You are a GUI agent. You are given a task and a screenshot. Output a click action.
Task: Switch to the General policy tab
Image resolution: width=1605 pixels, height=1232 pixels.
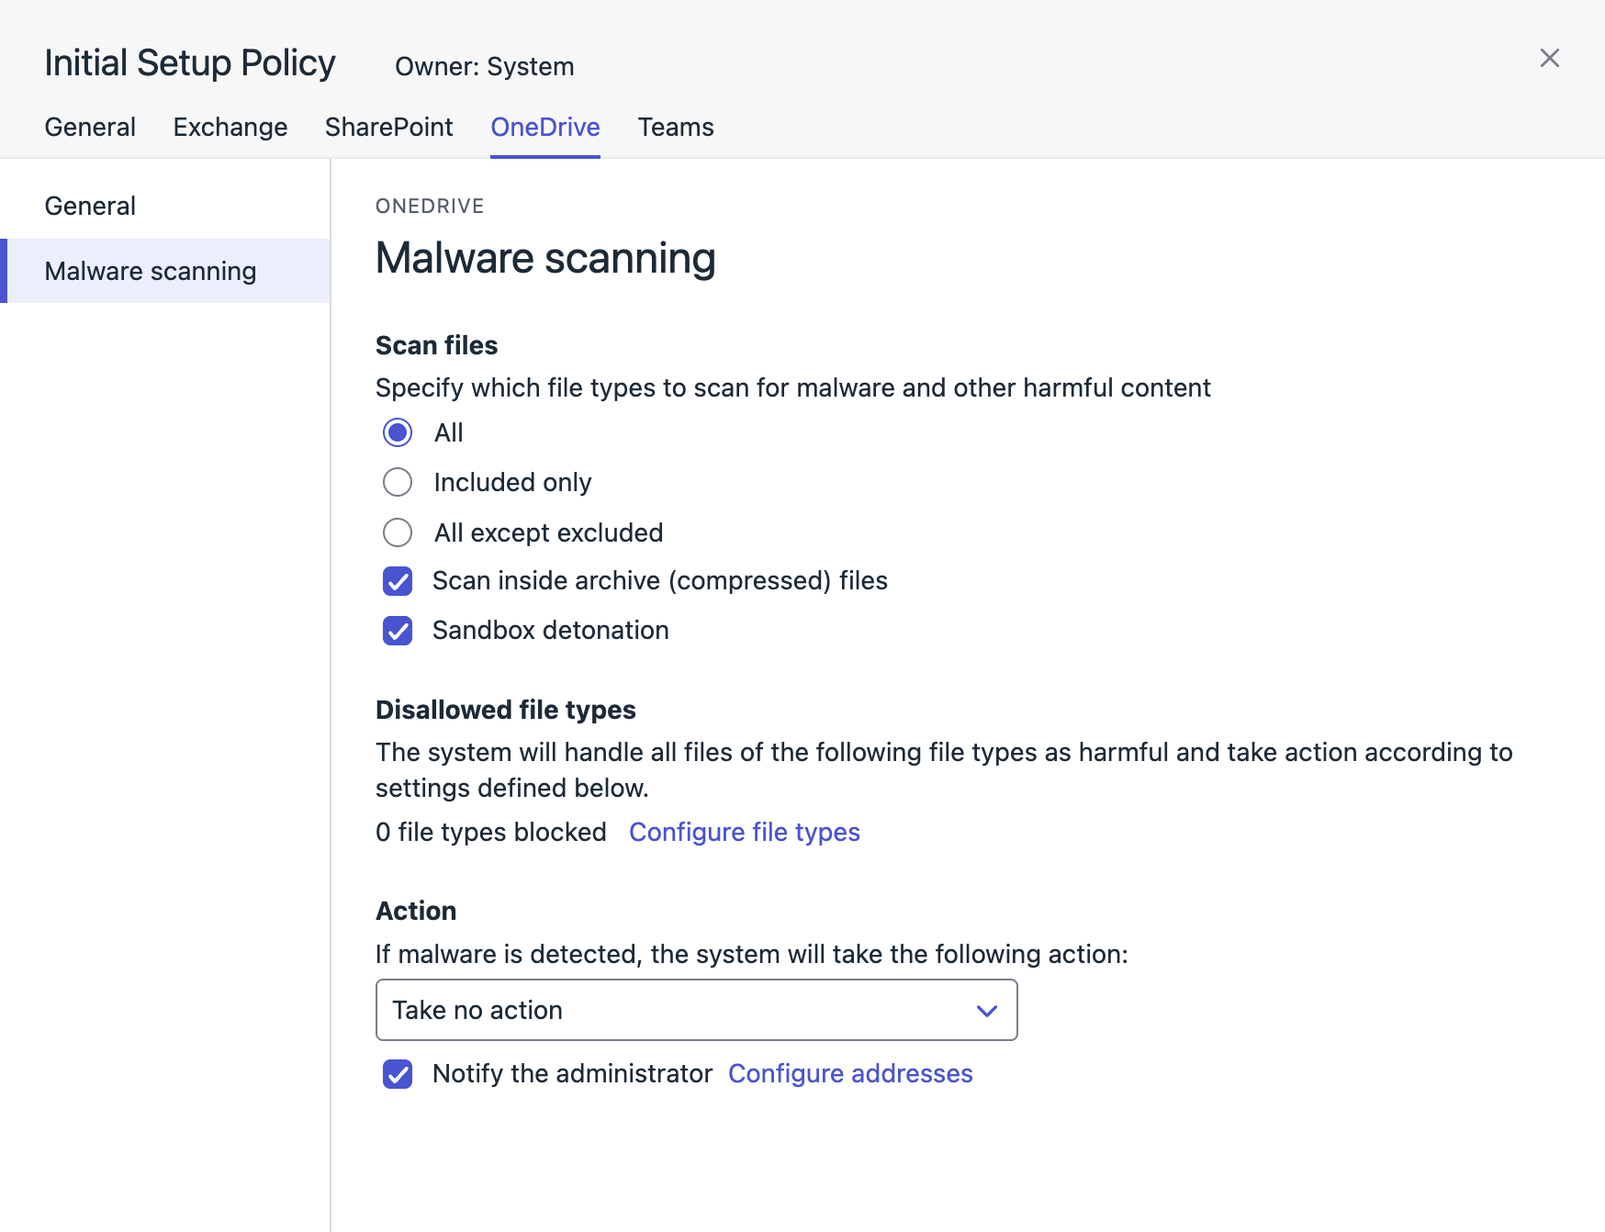pyautogui.click(x=90, y=127)
